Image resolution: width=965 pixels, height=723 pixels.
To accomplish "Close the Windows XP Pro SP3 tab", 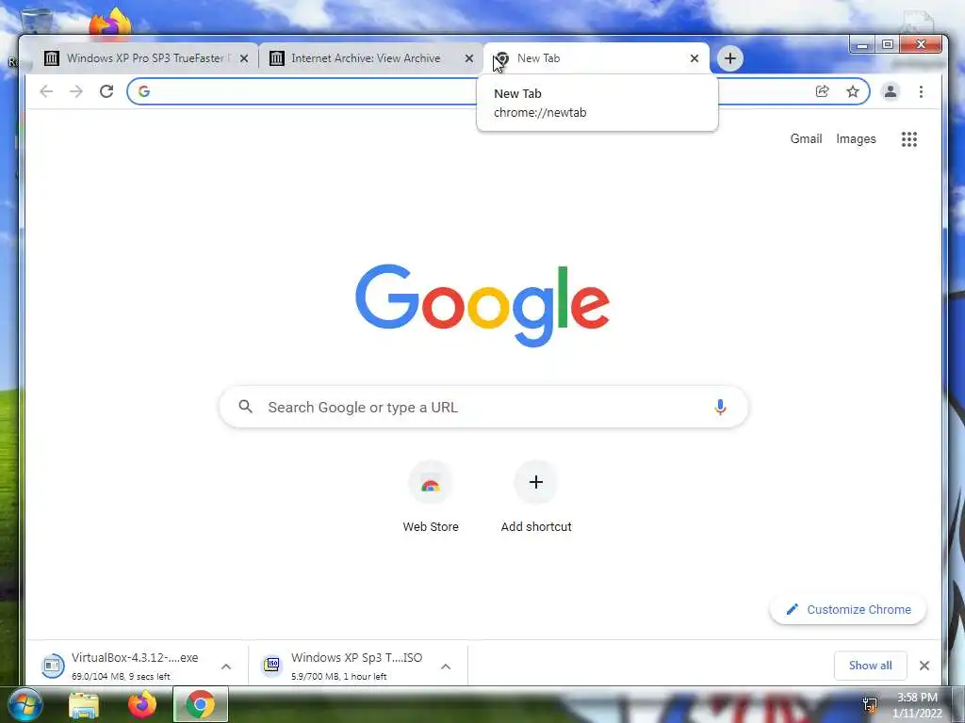I will (244, 58).
